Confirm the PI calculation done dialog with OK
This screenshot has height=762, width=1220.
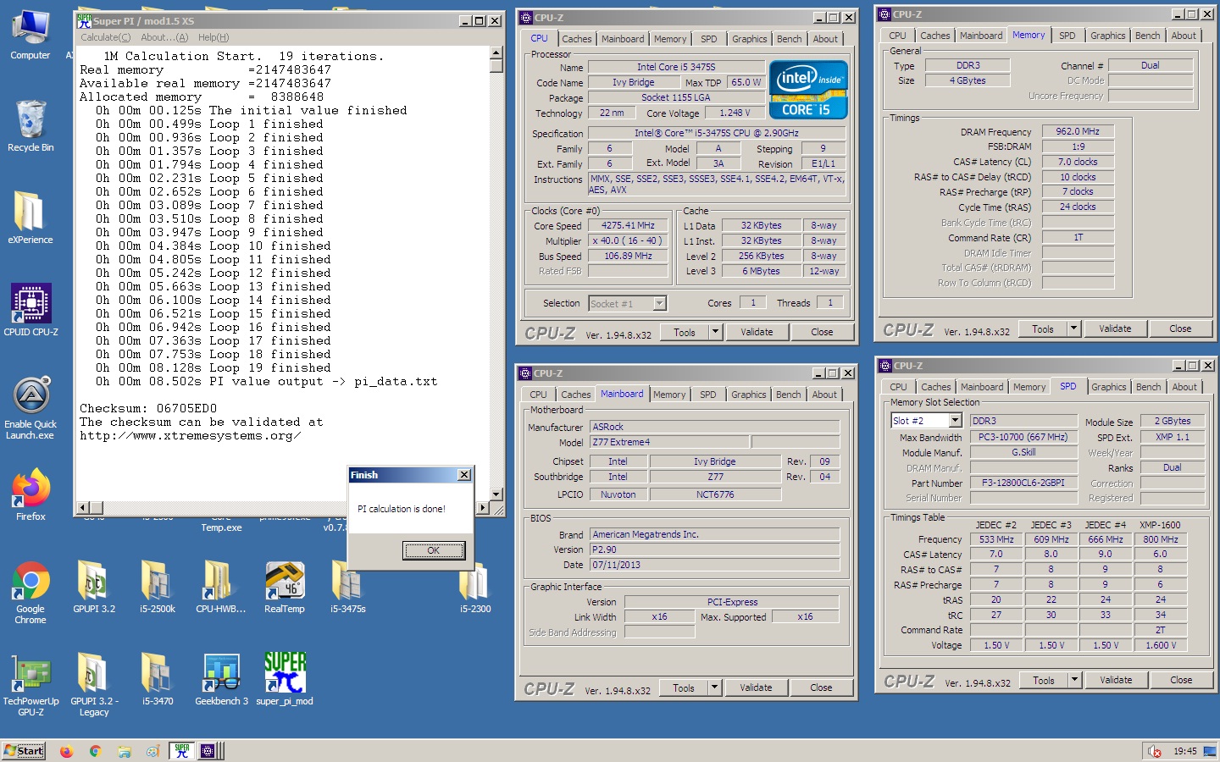point(434,550)
